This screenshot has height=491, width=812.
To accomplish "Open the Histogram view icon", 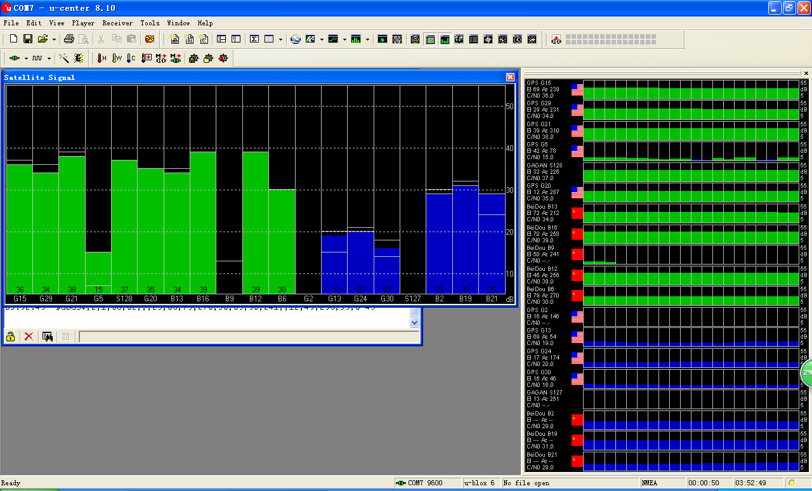I will (356, 39).
